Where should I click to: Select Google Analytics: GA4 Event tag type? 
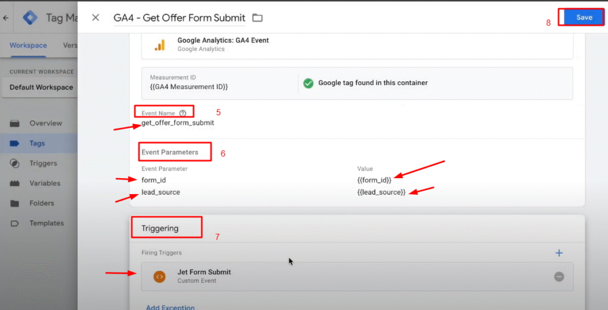(x=357, y=45)
